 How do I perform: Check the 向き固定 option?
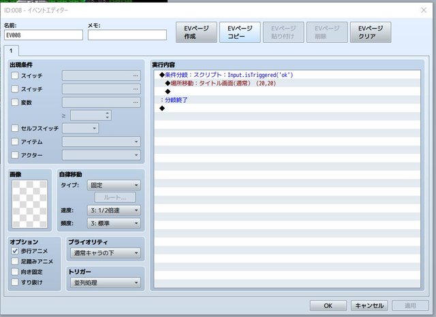[15, 271]
